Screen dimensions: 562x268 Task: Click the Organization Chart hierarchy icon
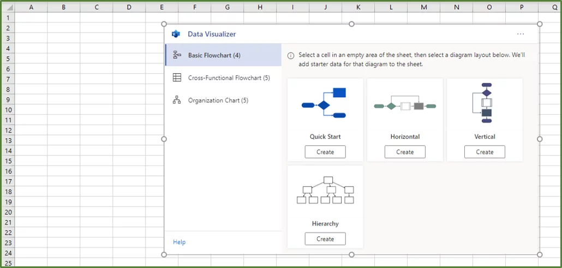[x=177, y=100]
